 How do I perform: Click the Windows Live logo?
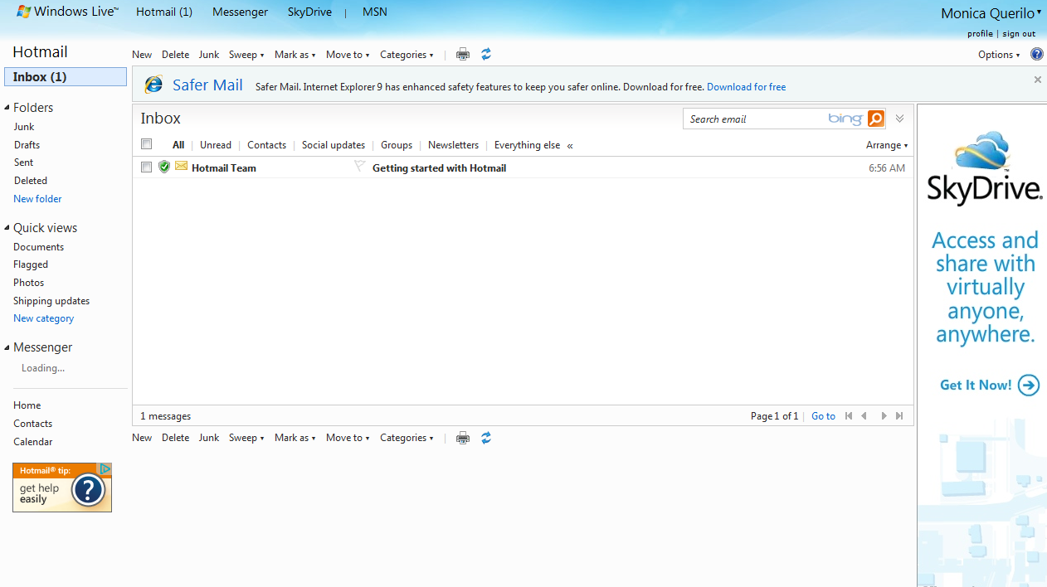[67, 12]
